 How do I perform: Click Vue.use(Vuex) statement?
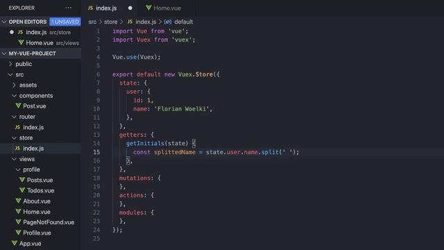[136, 57]
